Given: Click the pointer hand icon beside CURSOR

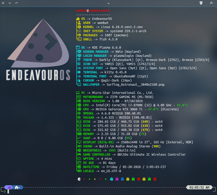Looking at the screenshot, I should [x=79, y=81].
